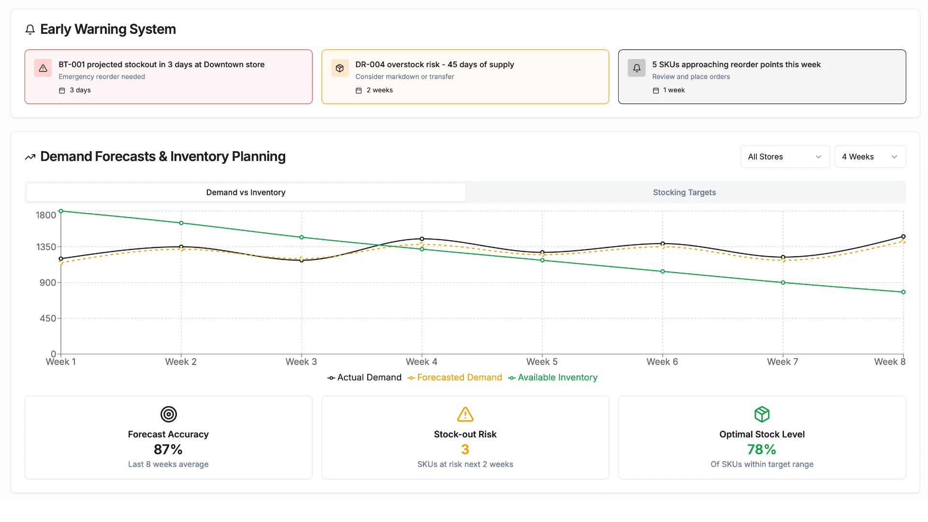Image resolution: width=928 pixels, height=522 pixels.
Task: Click the chevron on the All Stores selector
Action: 819,157
